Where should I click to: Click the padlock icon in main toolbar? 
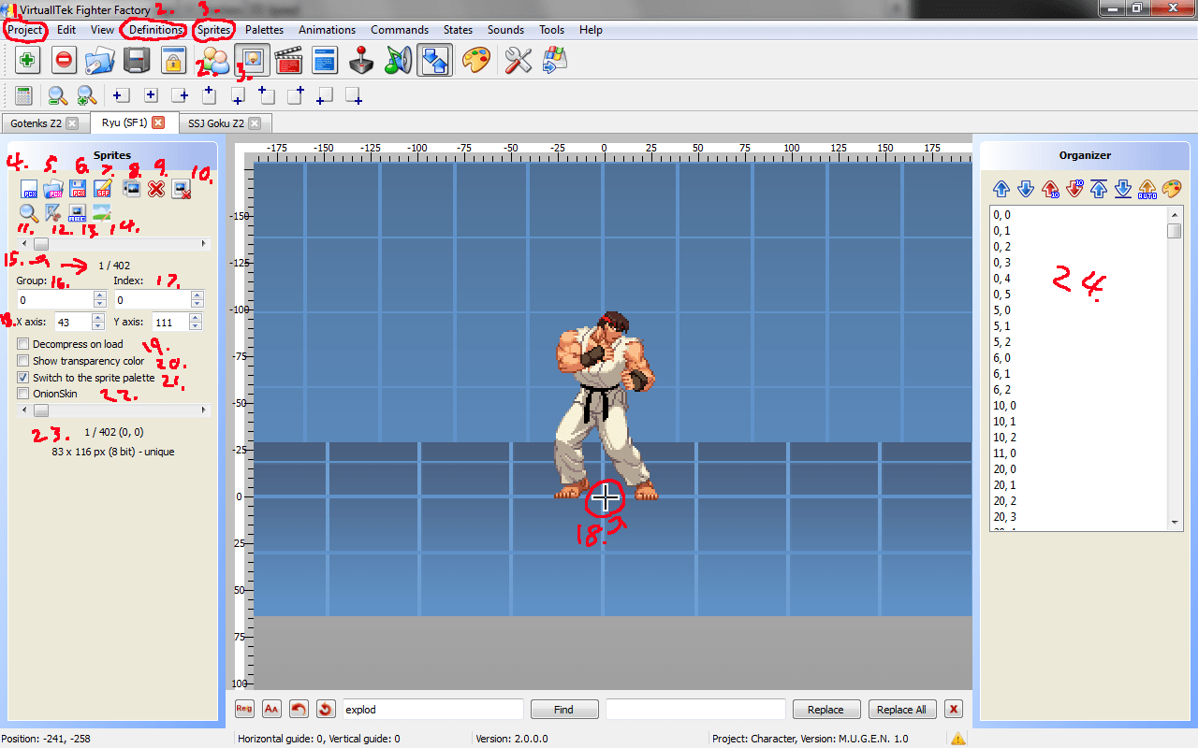point(172,62)
